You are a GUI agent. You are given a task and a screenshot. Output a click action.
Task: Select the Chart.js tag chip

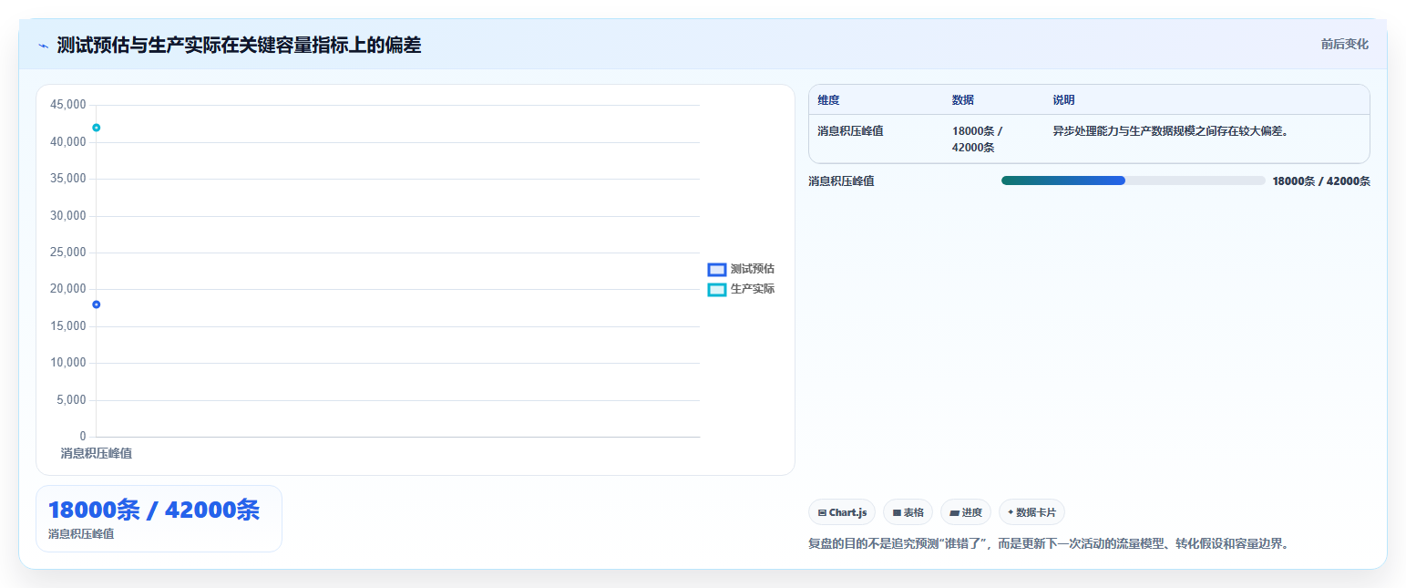pyautogui.click(x=842, y=512)
